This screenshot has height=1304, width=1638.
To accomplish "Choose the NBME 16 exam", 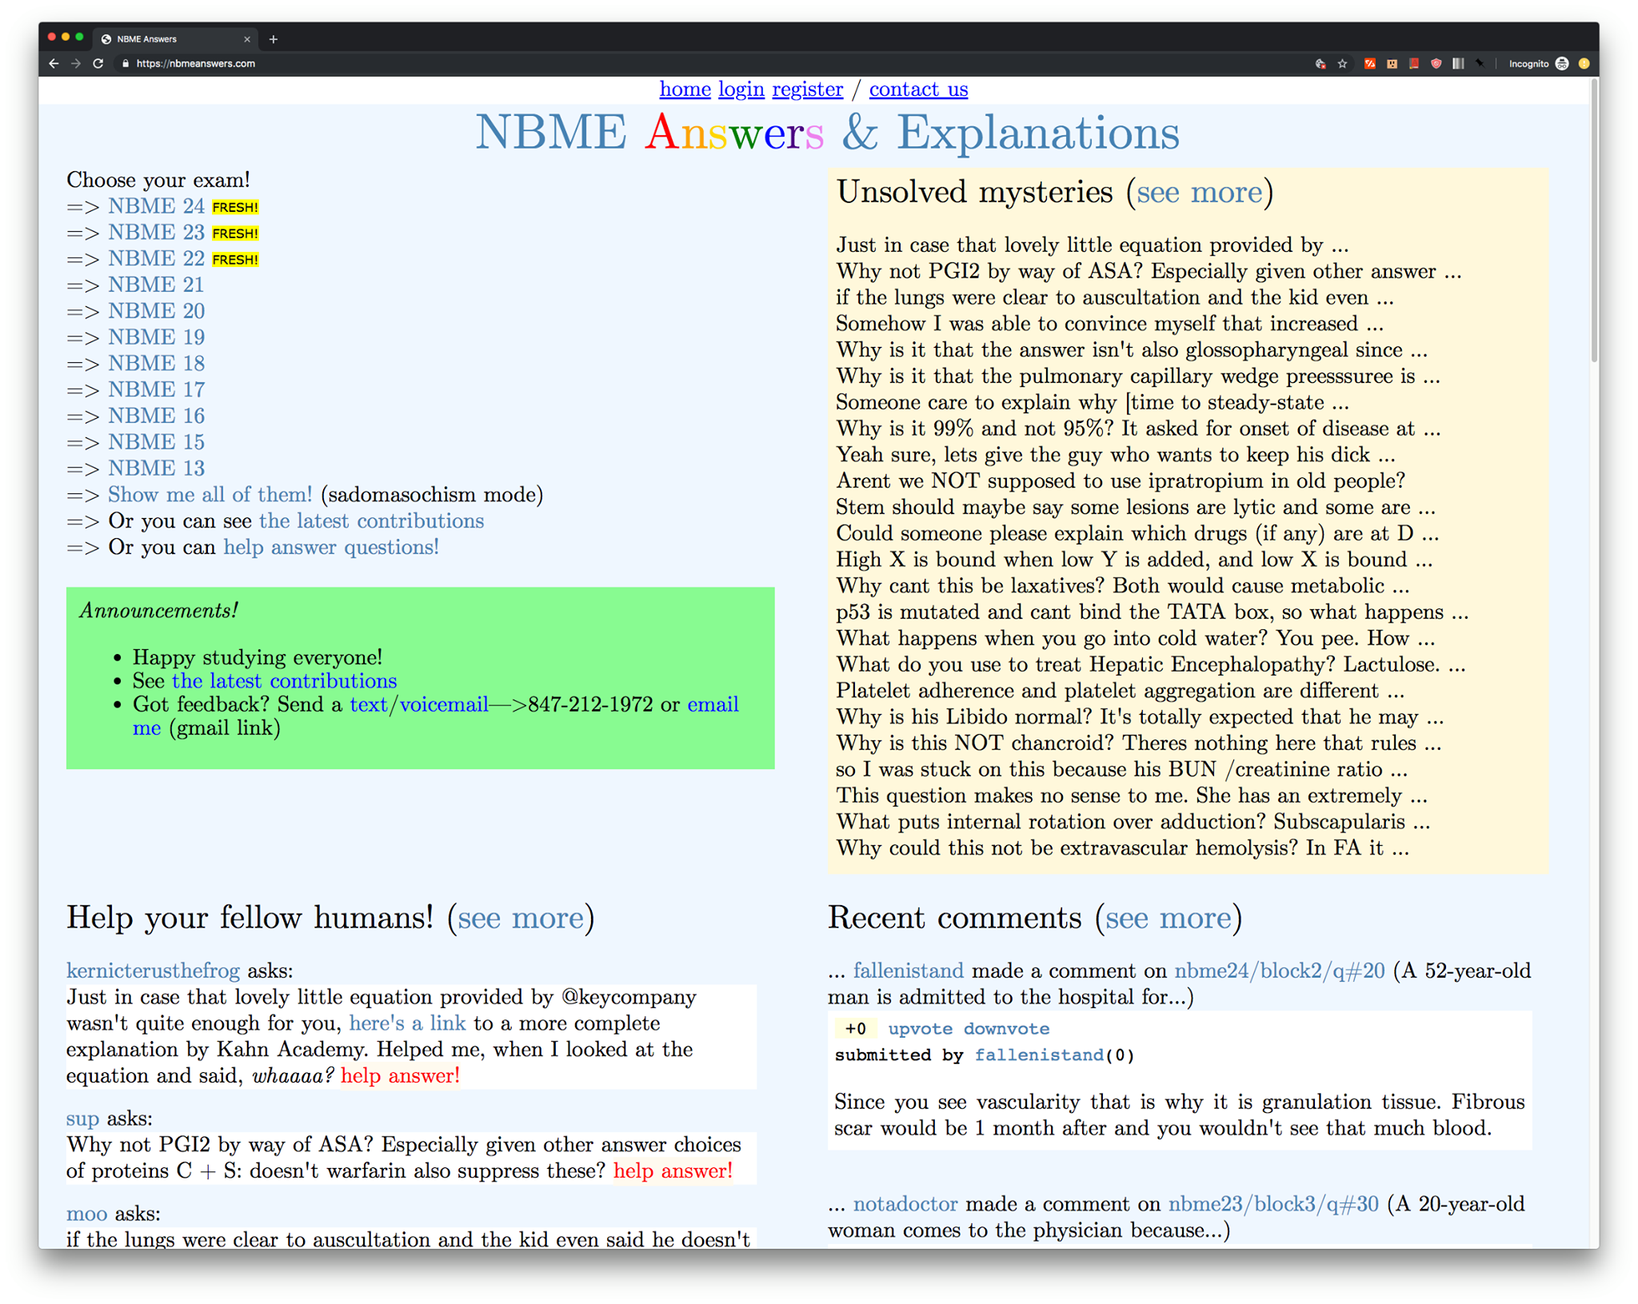I will [x=157, y=417].
